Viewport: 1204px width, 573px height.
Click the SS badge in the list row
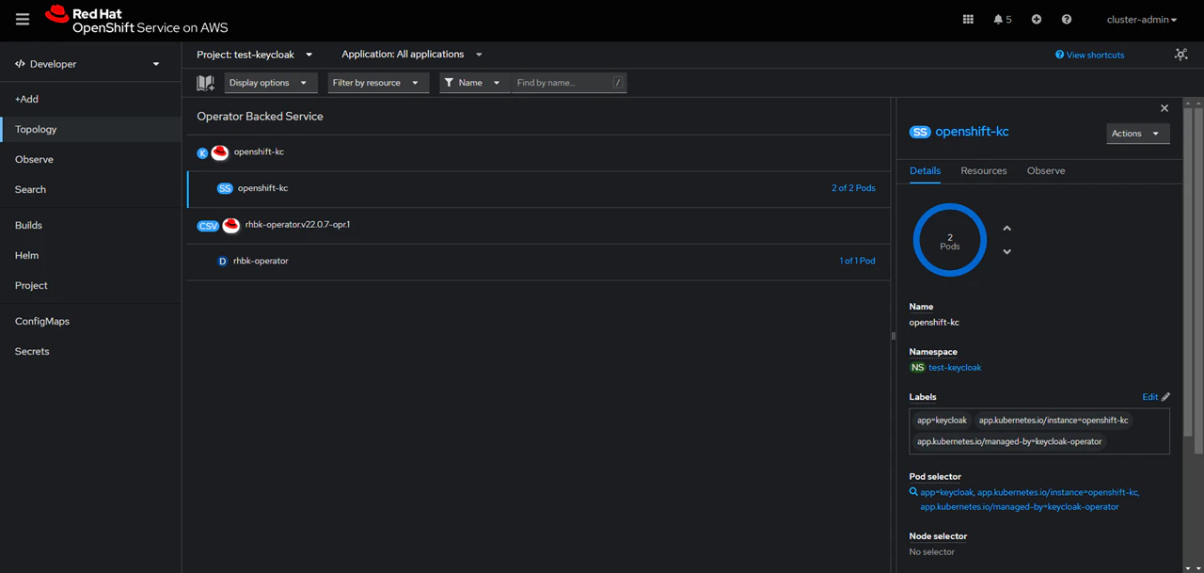coord(225,188)
